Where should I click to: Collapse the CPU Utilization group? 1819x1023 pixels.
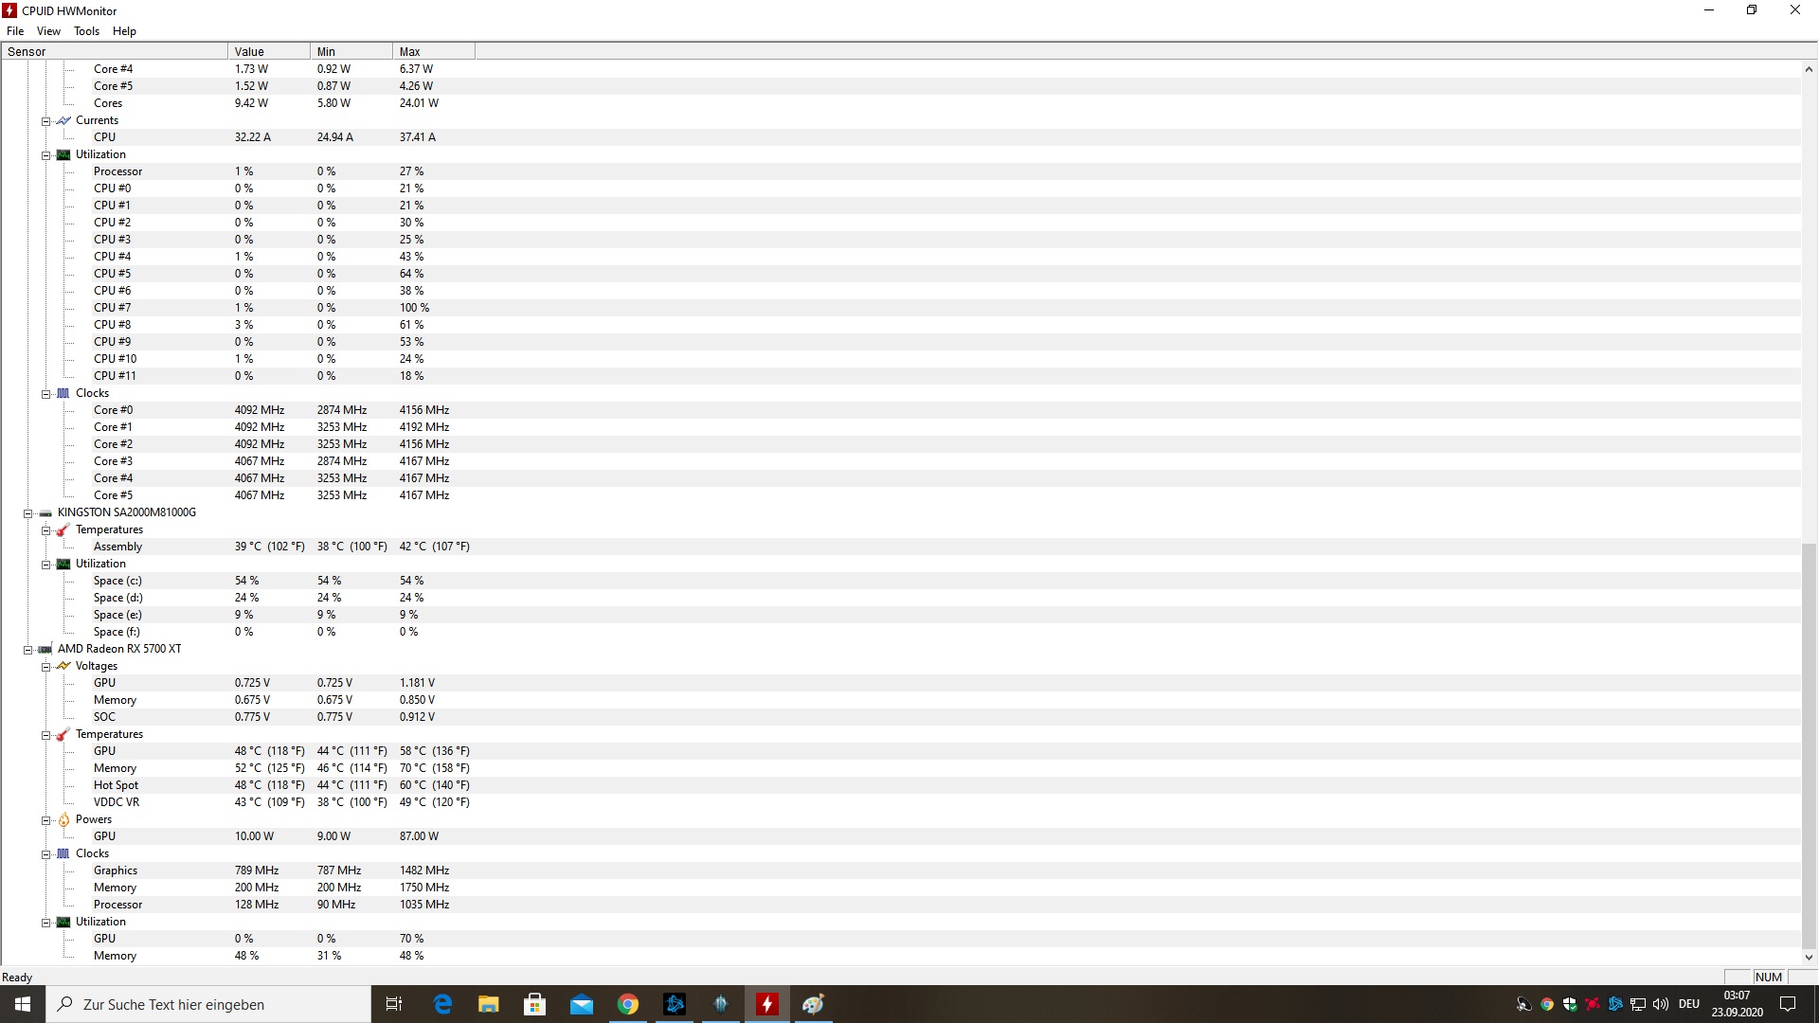(45, 155)
